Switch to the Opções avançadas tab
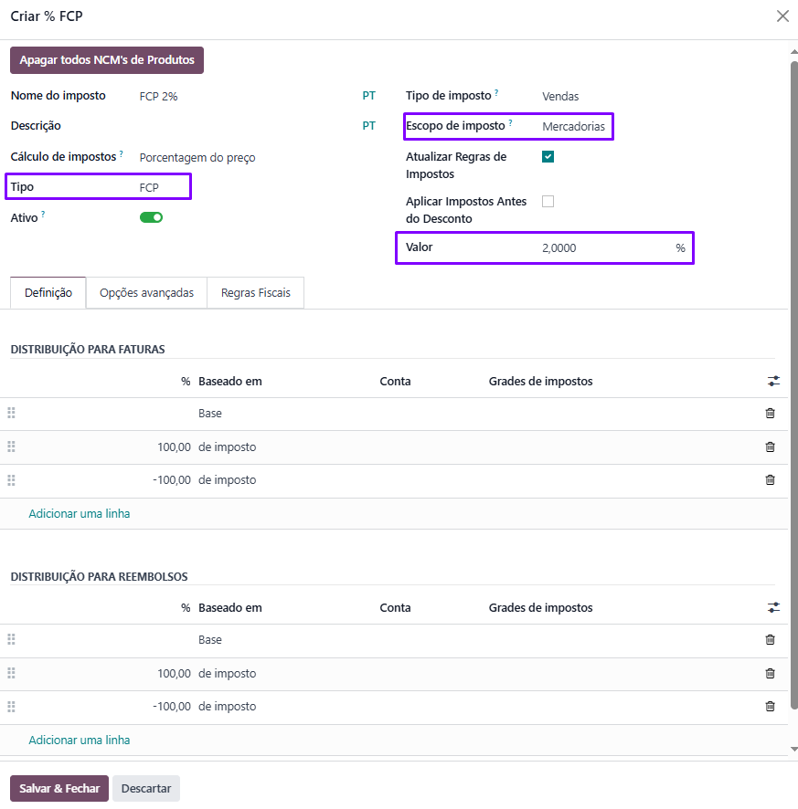Screen dimensions: 798x809 tap(146, 293)
